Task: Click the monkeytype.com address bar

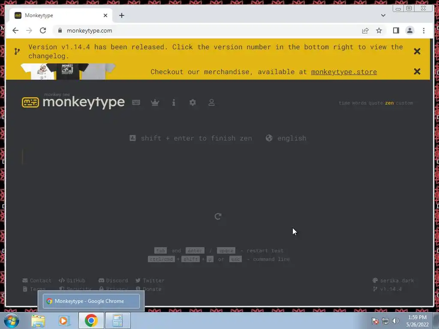Action: [207, 30]
